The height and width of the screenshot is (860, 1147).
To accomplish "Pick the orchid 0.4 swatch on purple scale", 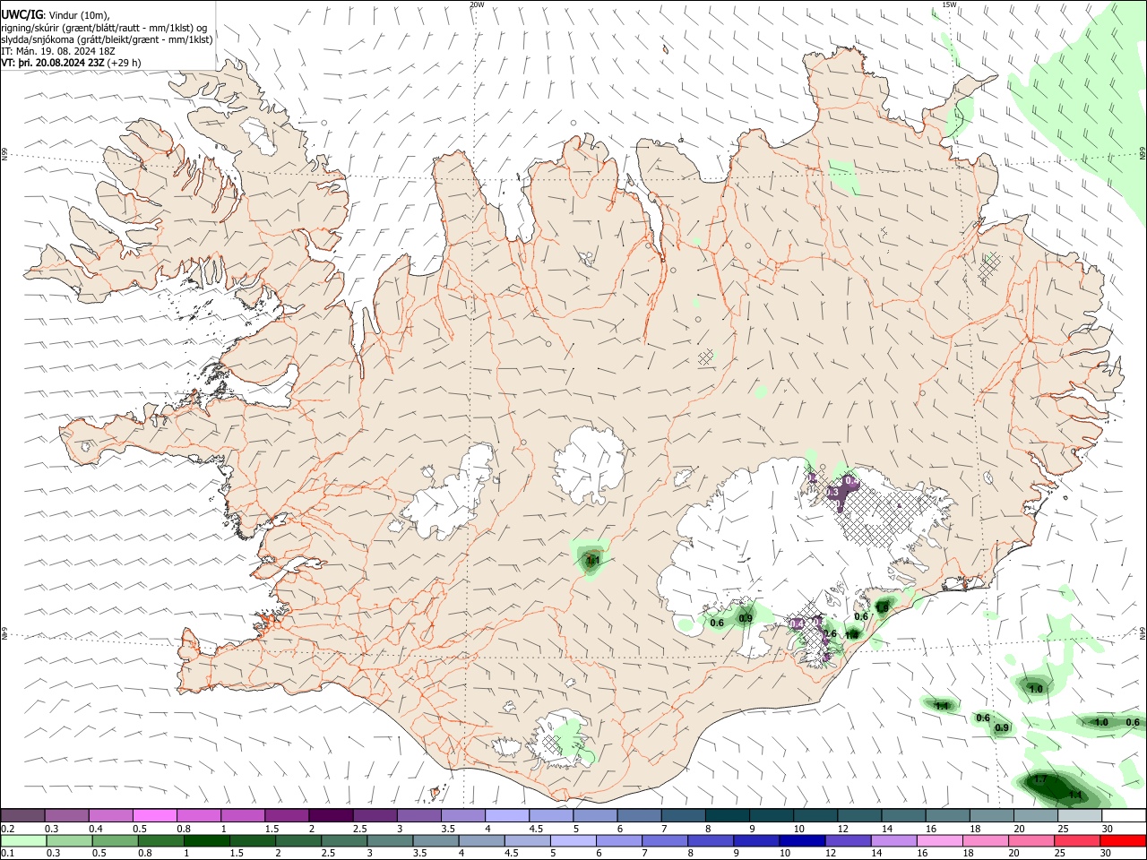I will 111,815.
